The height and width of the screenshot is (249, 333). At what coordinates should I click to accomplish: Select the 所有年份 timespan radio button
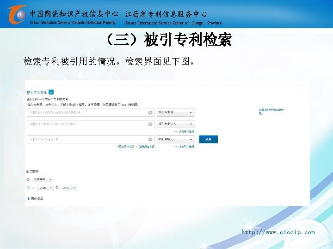click(x=28, y=179)
